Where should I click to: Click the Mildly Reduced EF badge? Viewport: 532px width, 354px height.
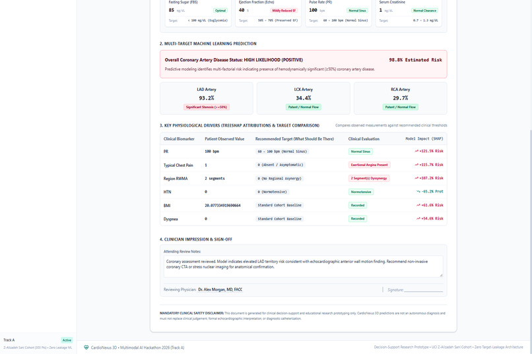coord(284,11)
